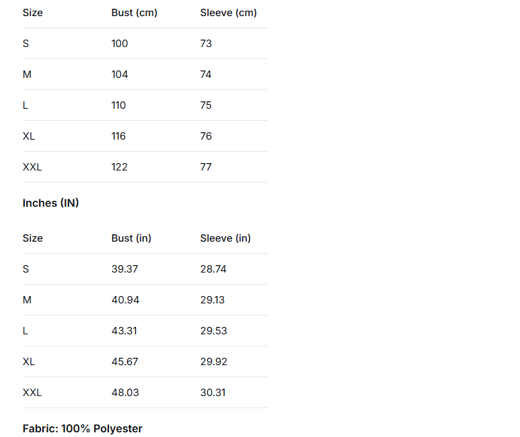Select the bust value 122 cm
This screenshot has height=437, width=520.
click(120, 167)
